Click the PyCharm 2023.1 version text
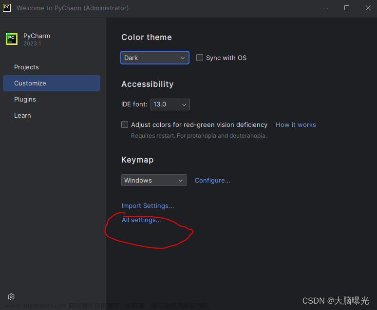The image size is (377, 310). pos(32,43)
